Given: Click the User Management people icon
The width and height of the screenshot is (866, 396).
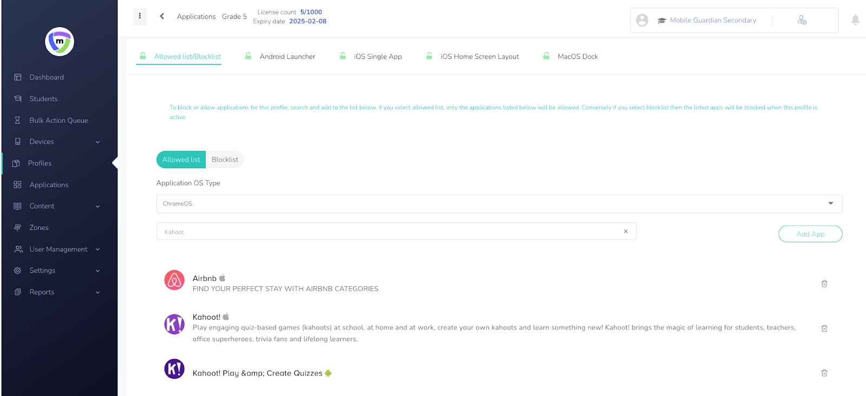Looking at the screenshot, I should coord(18,249).
